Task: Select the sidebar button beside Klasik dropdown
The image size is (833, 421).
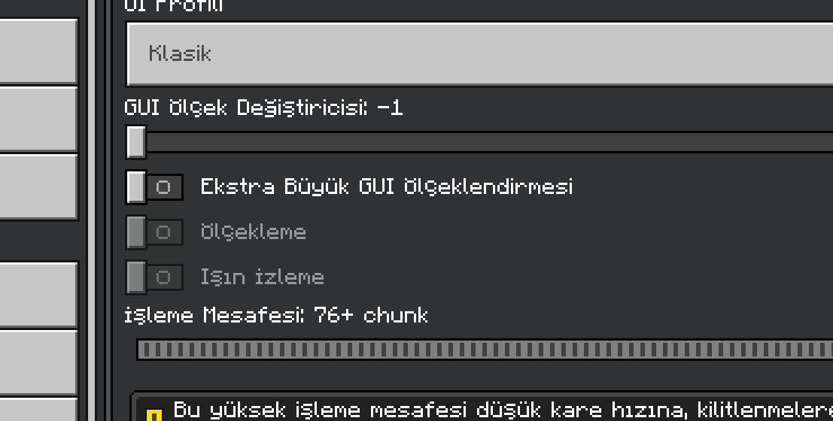Action: click(x=39, y=51)
